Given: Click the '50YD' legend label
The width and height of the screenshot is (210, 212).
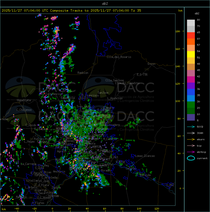Looking at the screenshot, I should tap(200, 127).
